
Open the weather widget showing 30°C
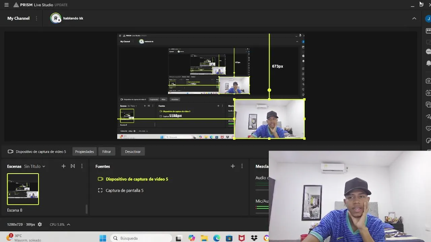tap(24, 238)
